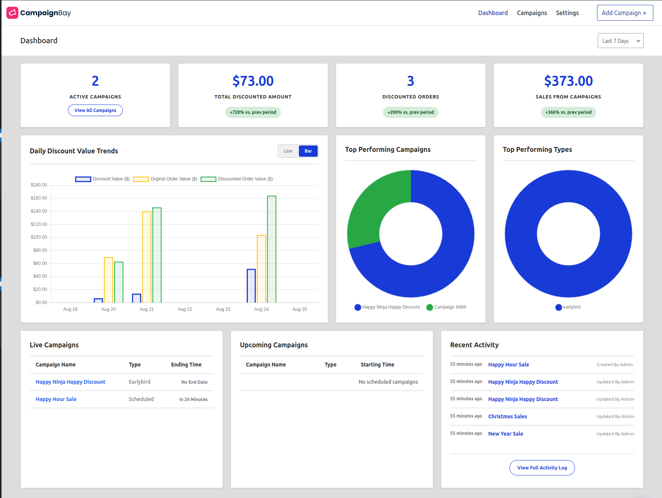This screenshot has width=662, height=498.
Task: Open Happy Hour Sale from Live Campaigns
Action: click(x=56, y=399)
